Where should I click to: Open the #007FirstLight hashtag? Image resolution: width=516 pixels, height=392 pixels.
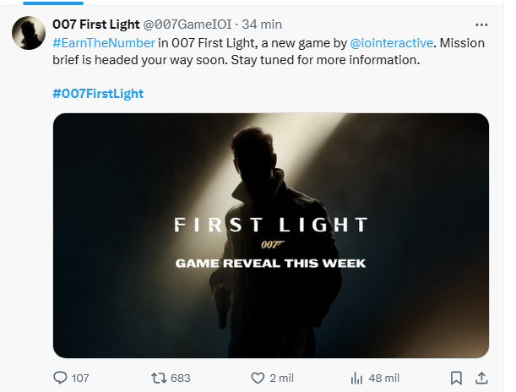[98, 94]
